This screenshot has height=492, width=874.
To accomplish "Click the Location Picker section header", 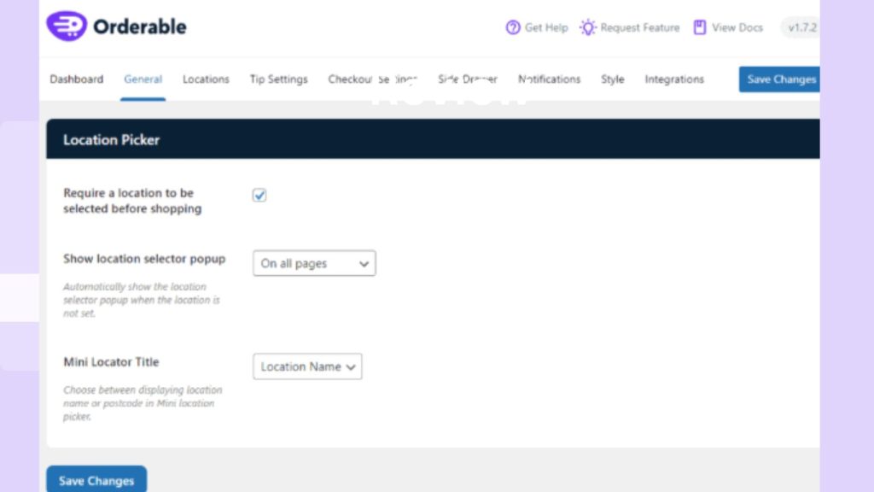I will pyautogui.click(x=433, y=139).
